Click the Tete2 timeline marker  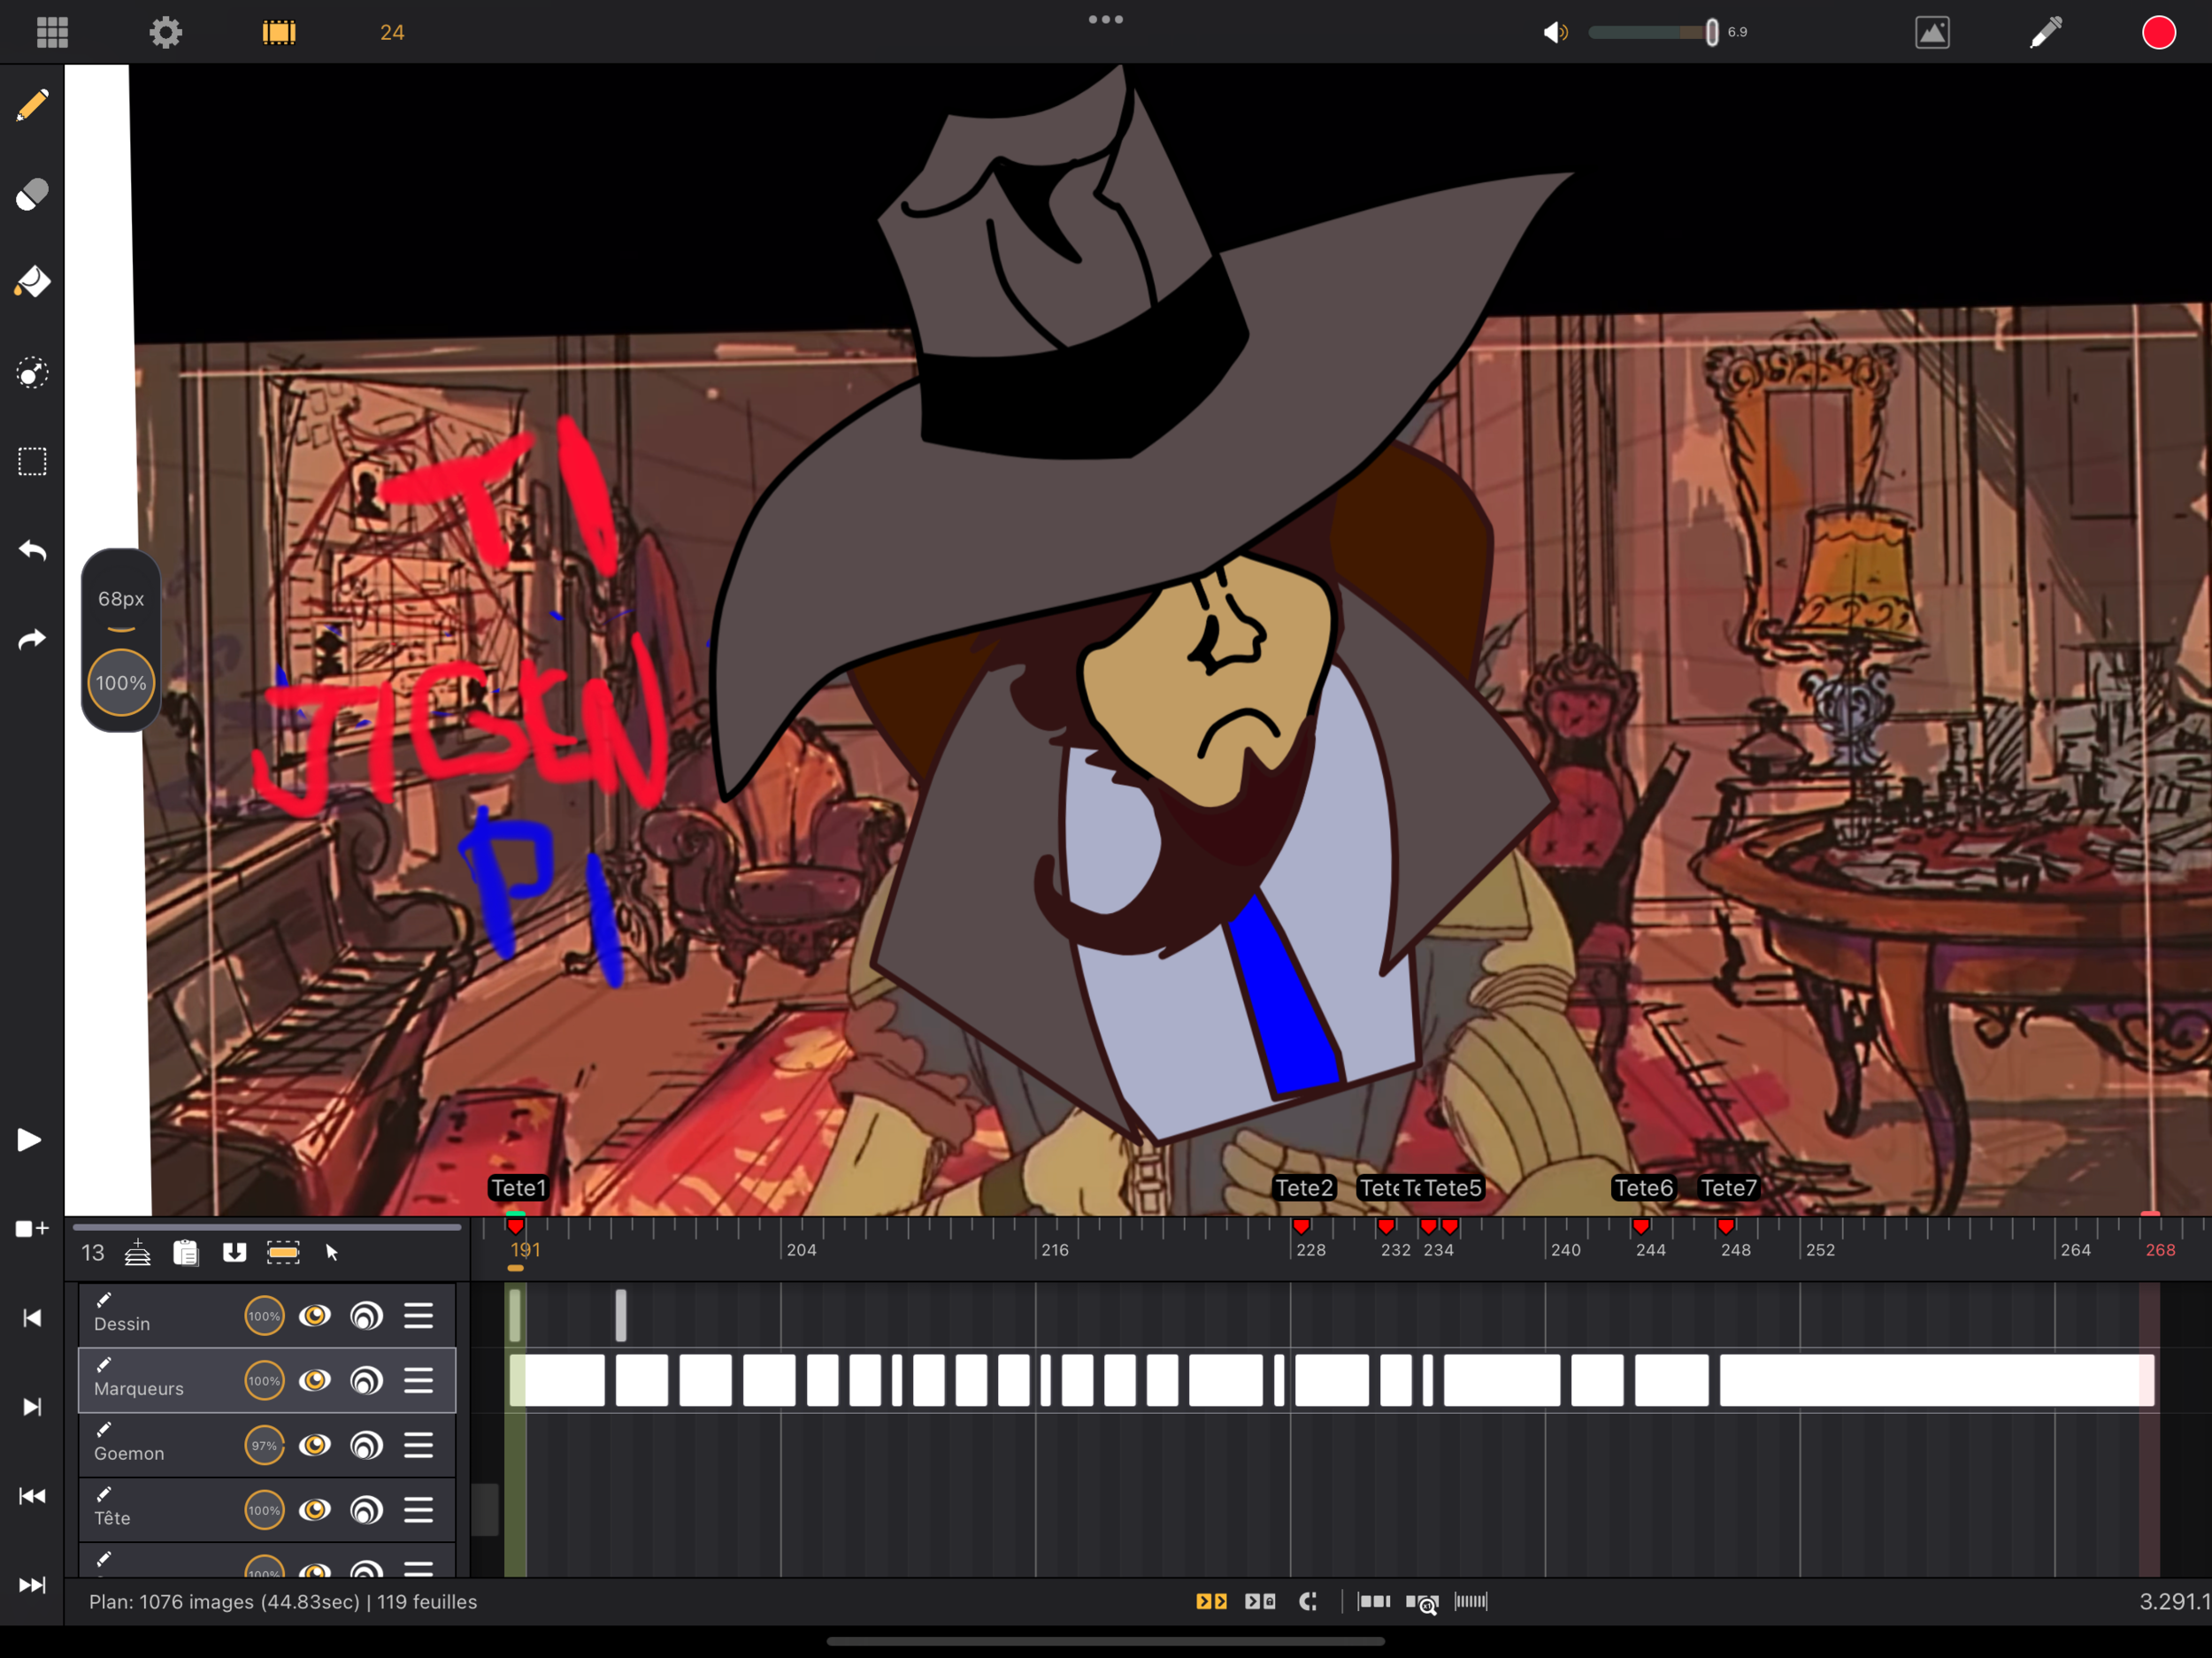[1303, 1188]
